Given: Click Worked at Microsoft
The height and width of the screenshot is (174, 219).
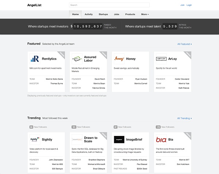Looking at the screenshot, I should coord(96,164).
